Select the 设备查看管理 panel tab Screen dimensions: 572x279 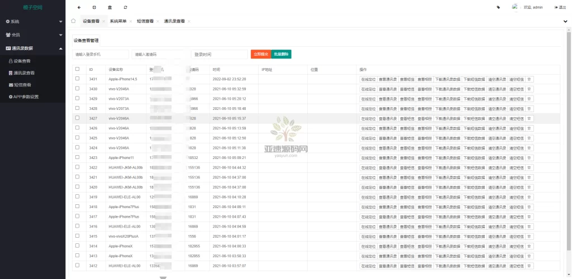tap(86, 40)
